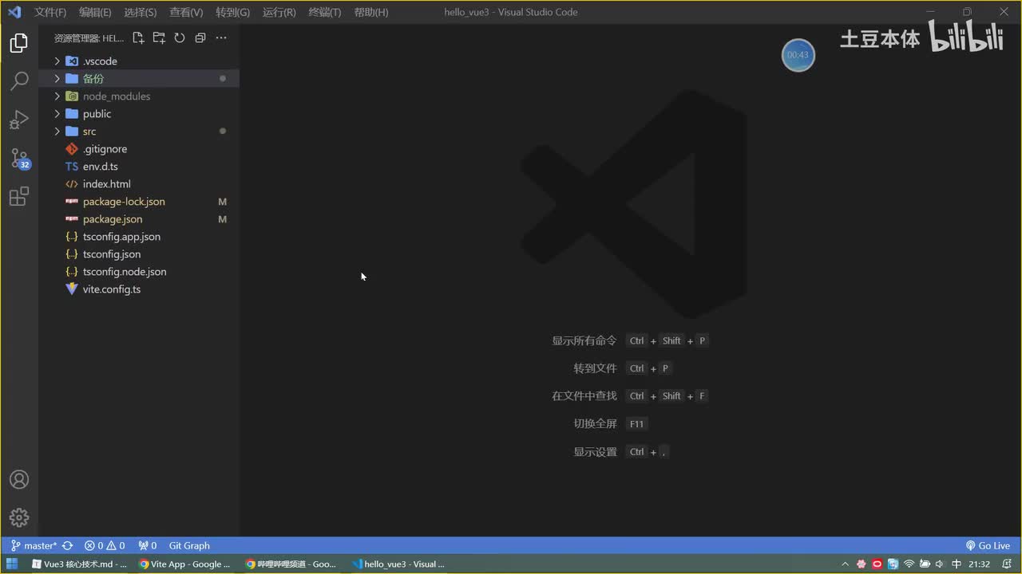Viewport: 1022px width, 574px height.
Task: Switch to hello_vue3 Visual Studio taskbar item
Action: pyautogui.click(x=399, y=564)
